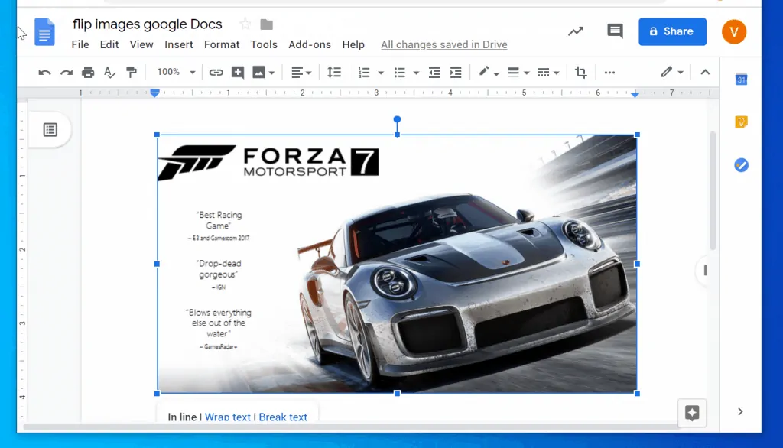Viewport: 783px width, 448px height.
Task: Open the File menu
Action: [80, 44]
